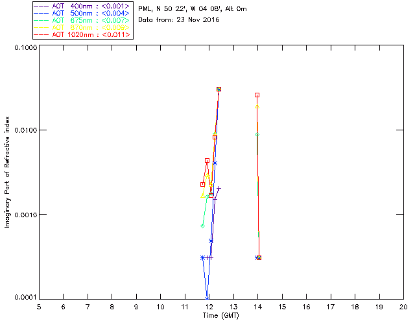Viewport: 415px width, 332px height.
Task: Click the purple plus marker at the top of the 400nm line
Action: (219, 189)
